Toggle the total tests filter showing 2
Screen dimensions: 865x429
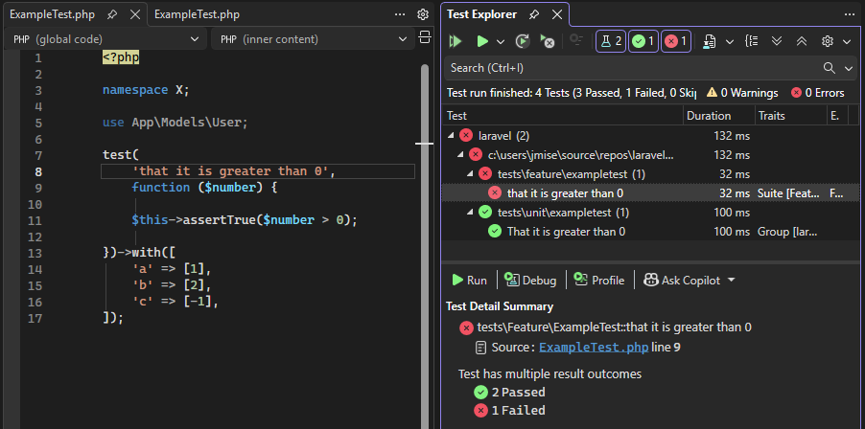(610, 41)
